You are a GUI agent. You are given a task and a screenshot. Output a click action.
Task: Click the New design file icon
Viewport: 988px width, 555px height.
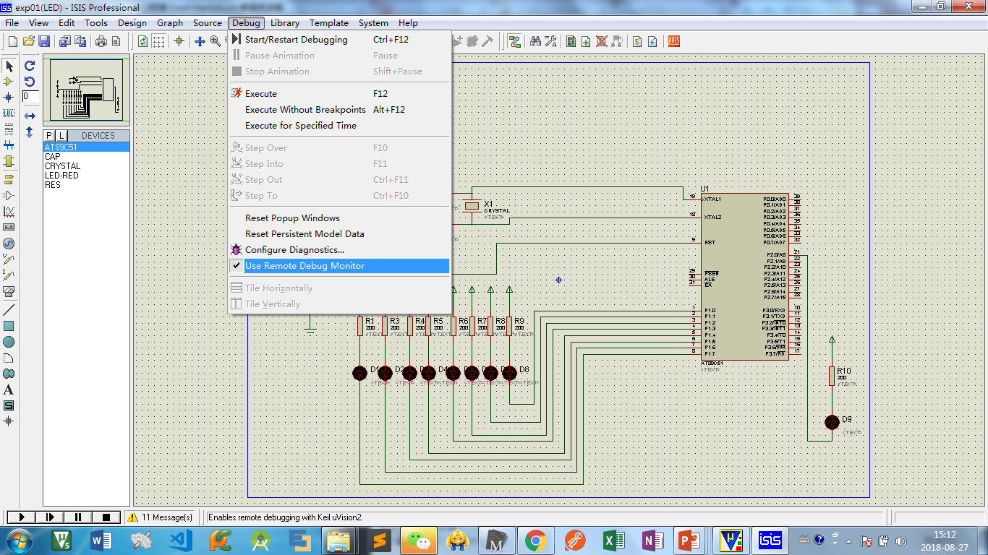click(x=12, y=41)
